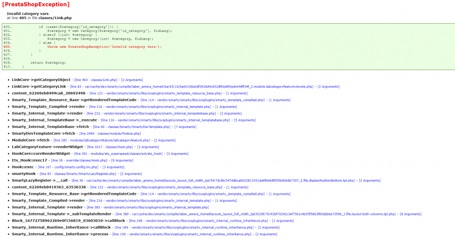Image resolution: width=455 pixels, height=239 pixels.
Task: Expand the 2 Arguments of SmartyLazyRegister->__call
Action: pyautogui.click(x=369, y=181)
